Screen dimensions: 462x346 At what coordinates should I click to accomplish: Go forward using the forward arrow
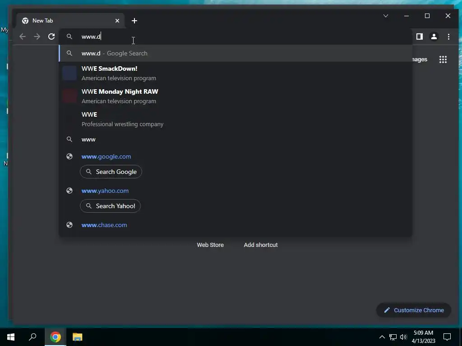(37, 36)
